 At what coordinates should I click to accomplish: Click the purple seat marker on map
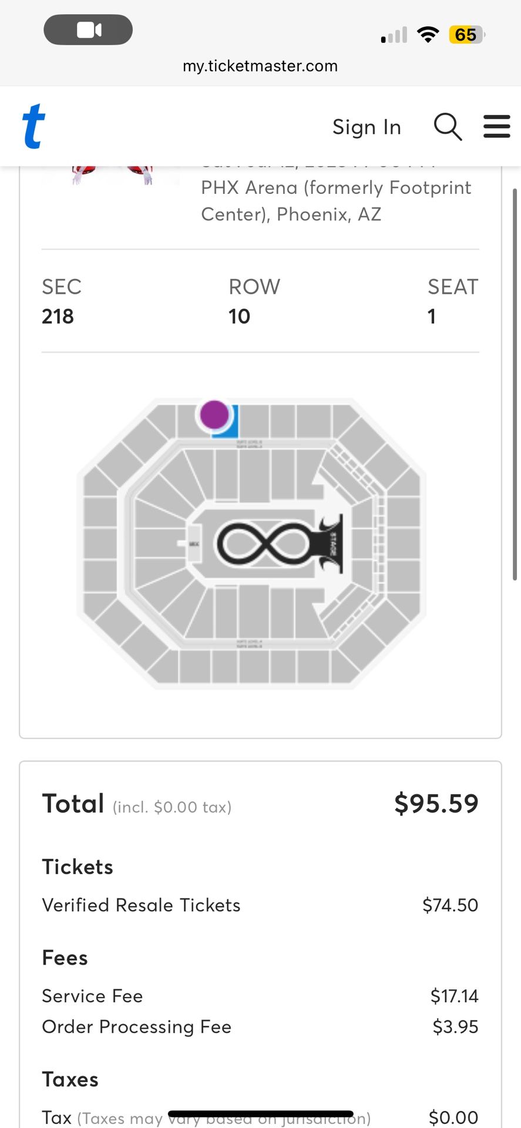click(x=214, y=414)
